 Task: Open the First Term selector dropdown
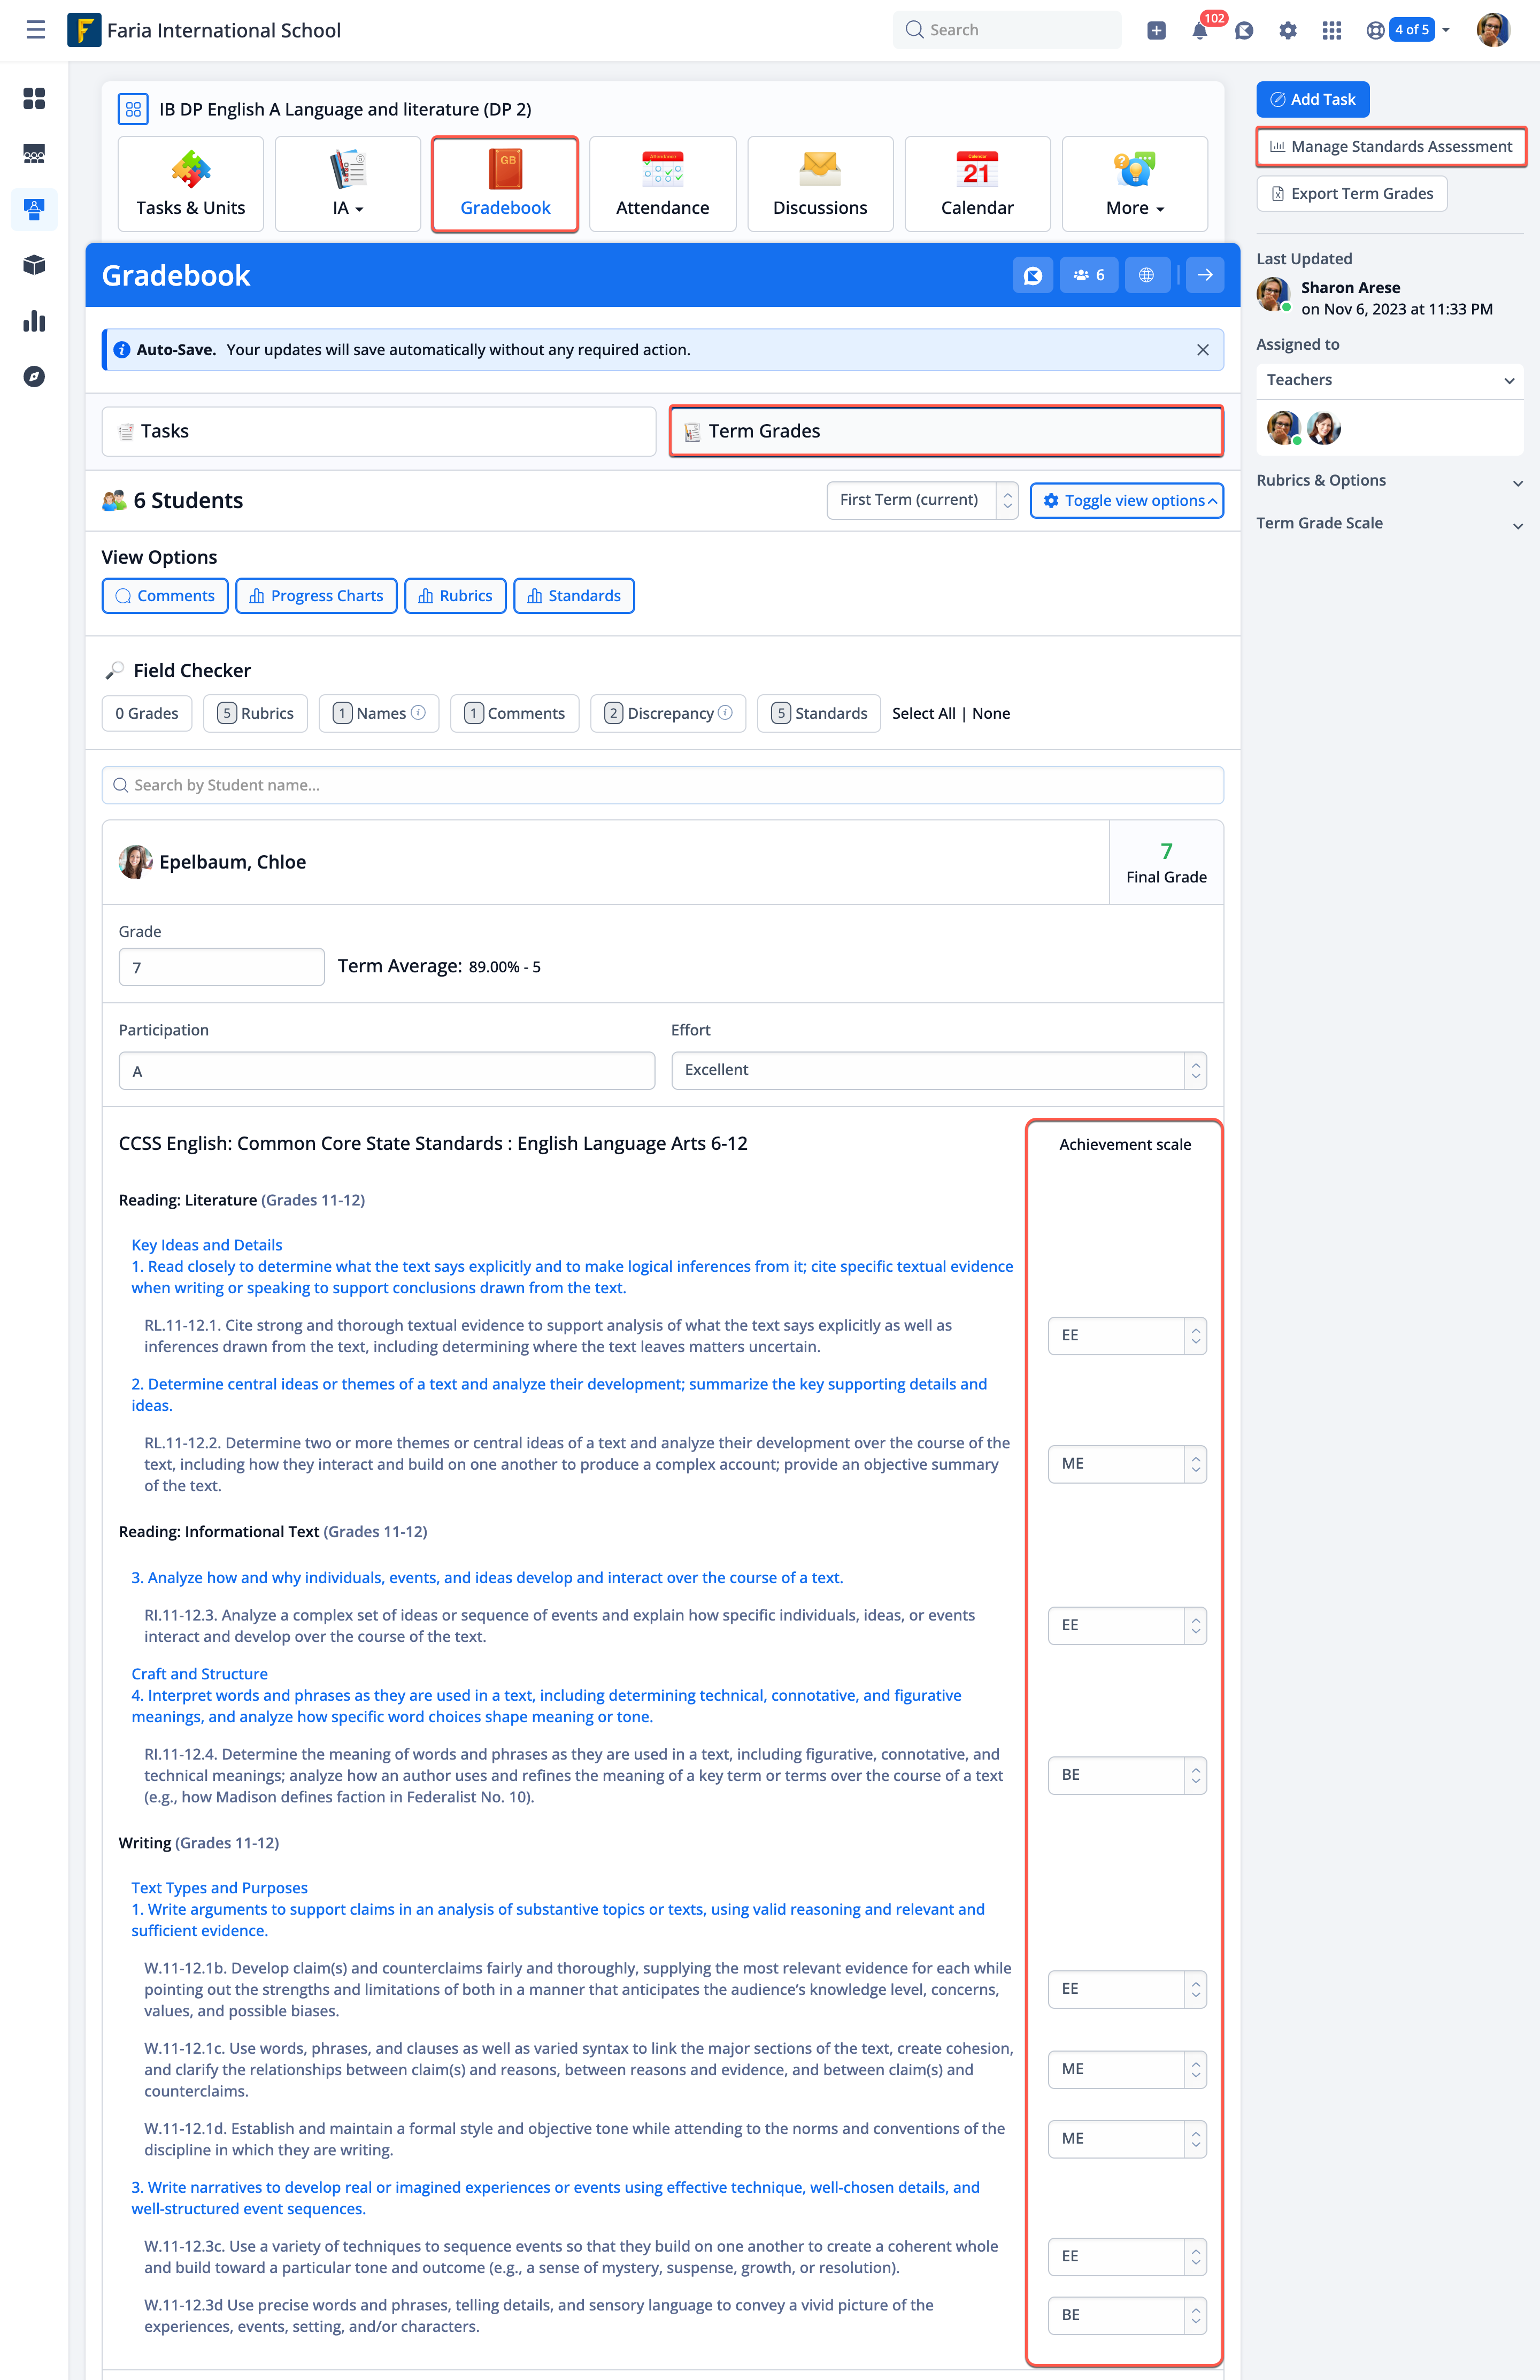coord(921,500)
